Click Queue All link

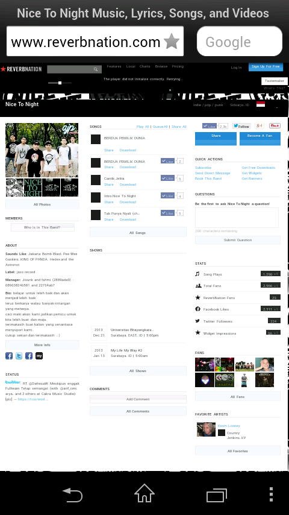[x=160, y=127]
